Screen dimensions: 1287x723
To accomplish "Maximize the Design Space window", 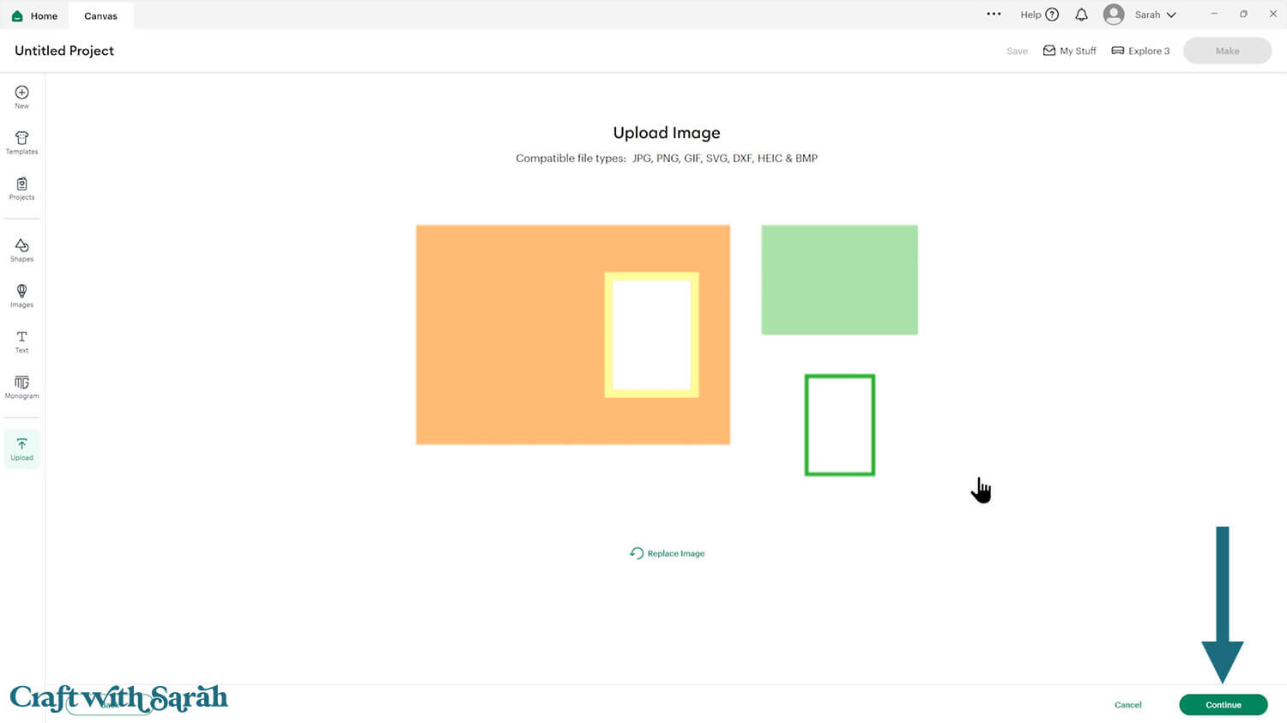I will coord(1243,14).
